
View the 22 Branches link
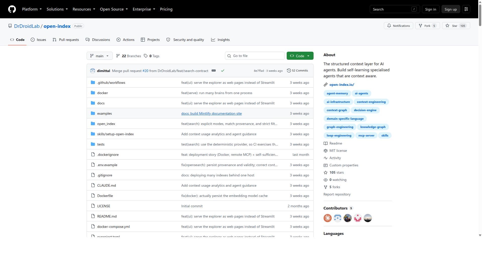click(129, 56)
